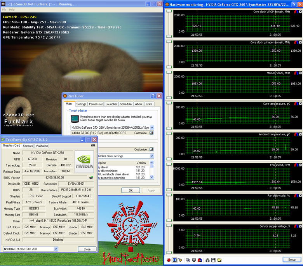Close the Fan duty cycle graph
Screen dimensions: 303x266
(300, 196)
